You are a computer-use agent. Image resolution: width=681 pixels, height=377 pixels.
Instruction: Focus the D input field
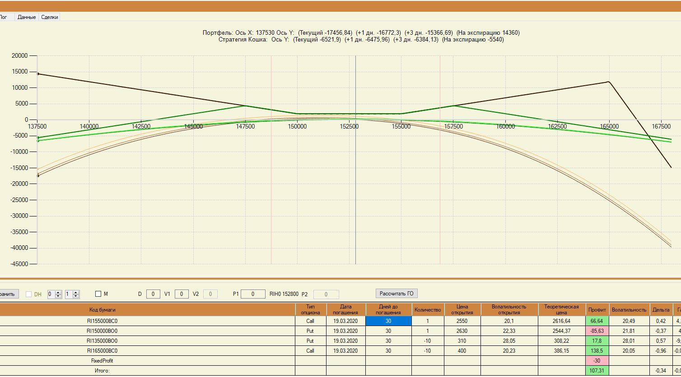point(153,294)
